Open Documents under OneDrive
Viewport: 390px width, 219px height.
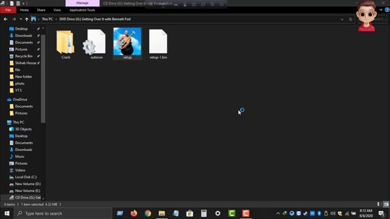(24, 106)
